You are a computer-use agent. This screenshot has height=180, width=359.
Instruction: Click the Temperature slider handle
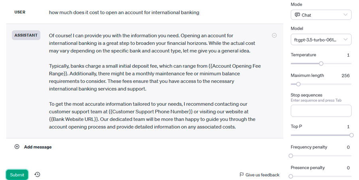point(321,63)
